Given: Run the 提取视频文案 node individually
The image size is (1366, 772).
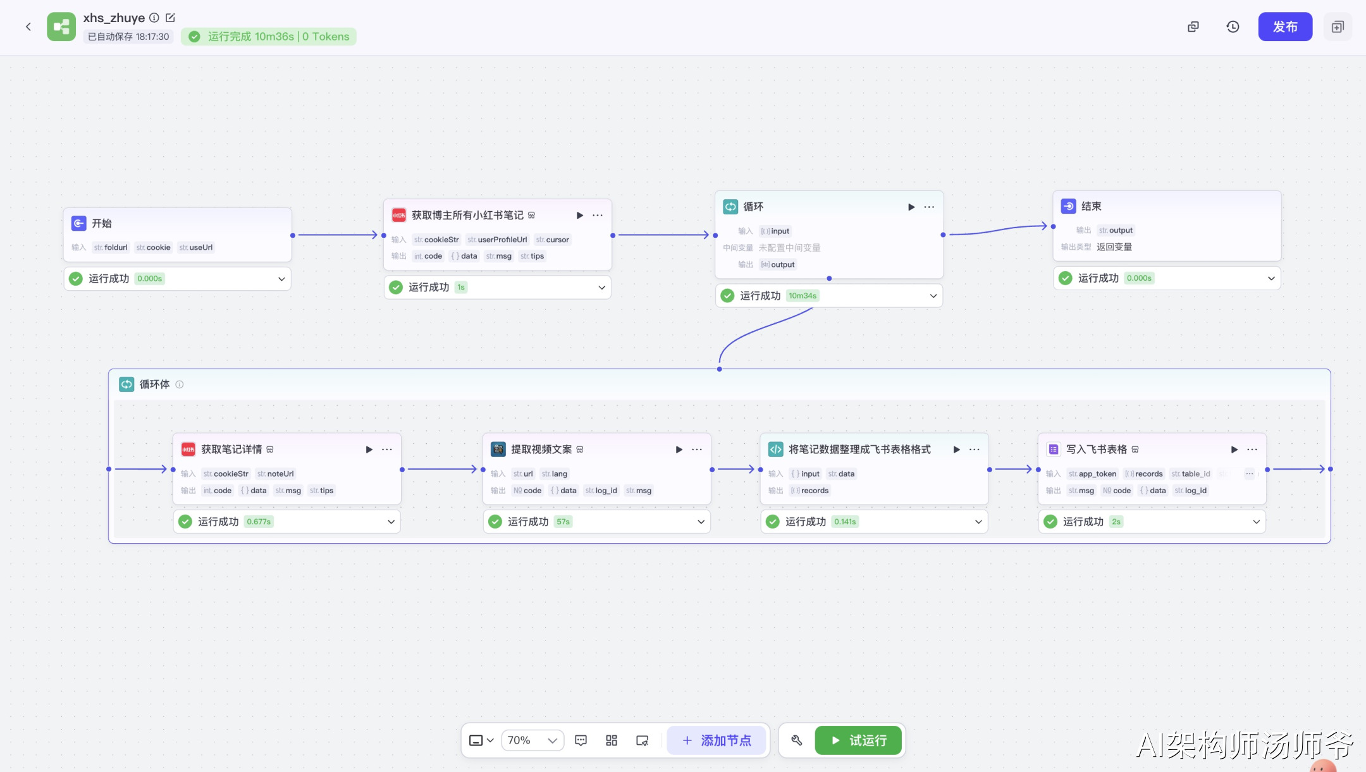Looking at the screenshot, I should click(x=679, y=450).
